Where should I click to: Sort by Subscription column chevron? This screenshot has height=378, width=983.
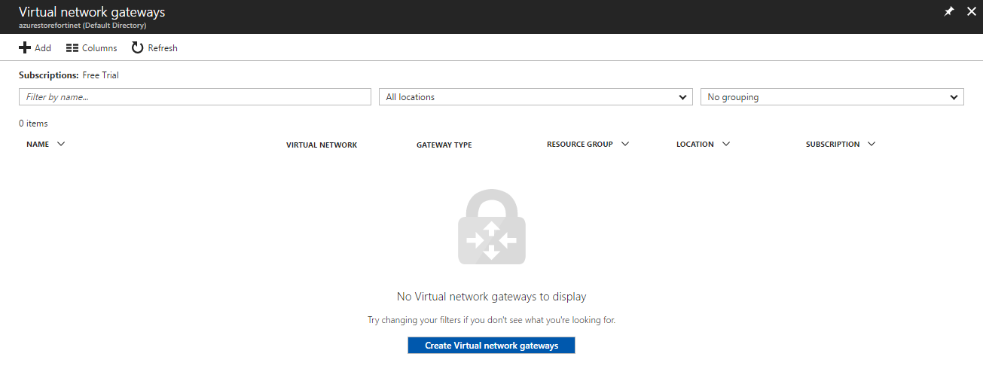pyautogui.click(x=872, y=144)
